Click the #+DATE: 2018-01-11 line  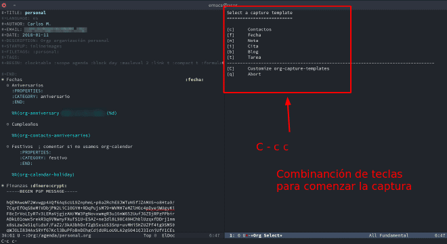point(25,35)
